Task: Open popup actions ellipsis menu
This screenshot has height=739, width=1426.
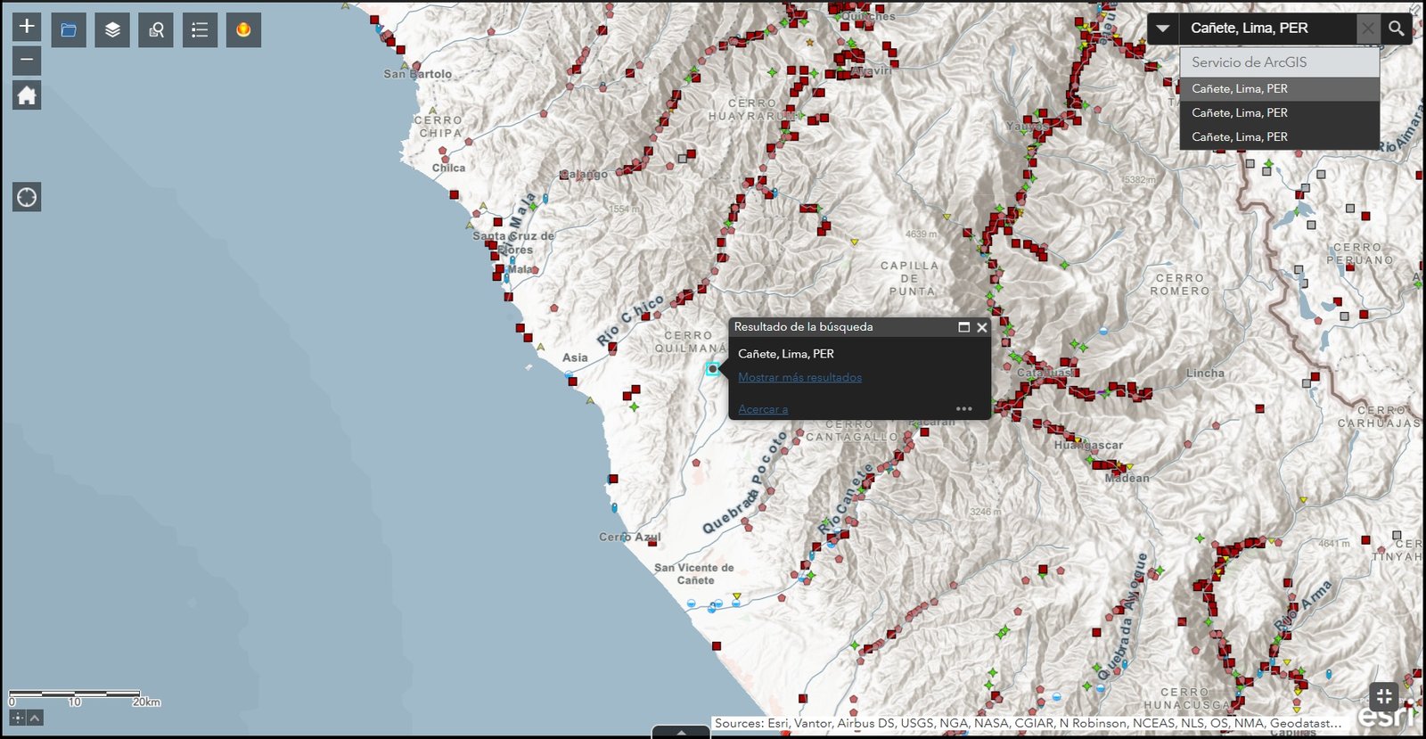Action: [x=963, y=409]
